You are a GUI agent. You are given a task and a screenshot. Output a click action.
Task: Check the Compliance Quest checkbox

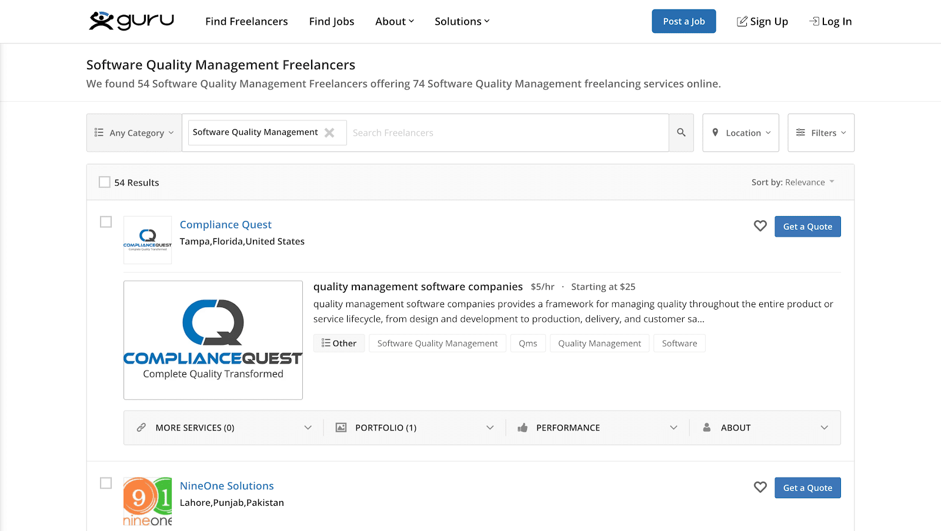[106, 222]
